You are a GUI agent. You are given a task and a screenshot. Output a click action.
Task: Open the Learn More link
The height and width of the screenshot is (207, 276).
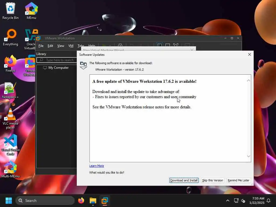pos(96,166)
